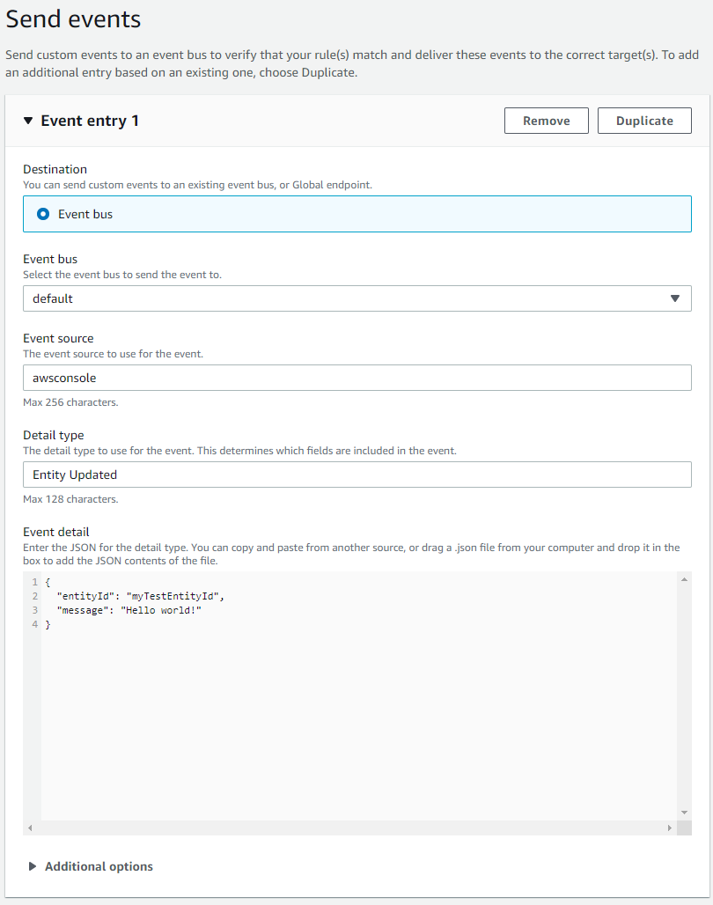Click the editor's scroll right arrow

[x=670, y=828]
